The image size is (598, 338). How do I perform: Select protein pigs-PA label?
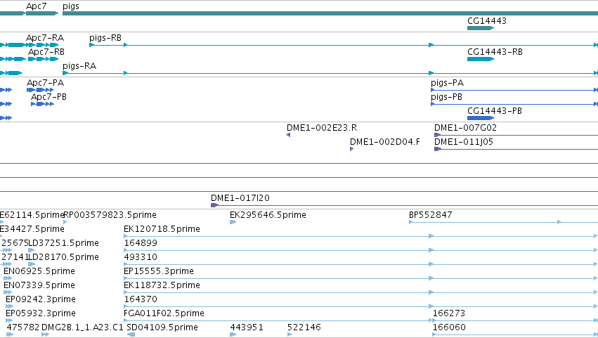click(448, 83)
